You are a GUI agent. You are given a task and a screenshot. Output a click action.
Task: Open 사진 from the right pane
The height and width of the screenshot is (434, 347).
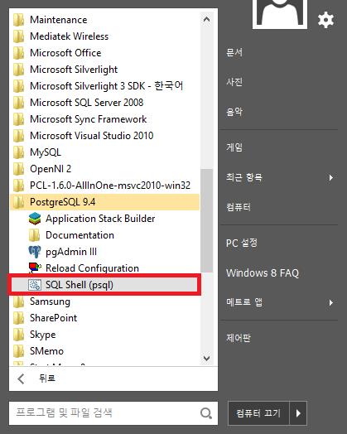tap(234, 82)
